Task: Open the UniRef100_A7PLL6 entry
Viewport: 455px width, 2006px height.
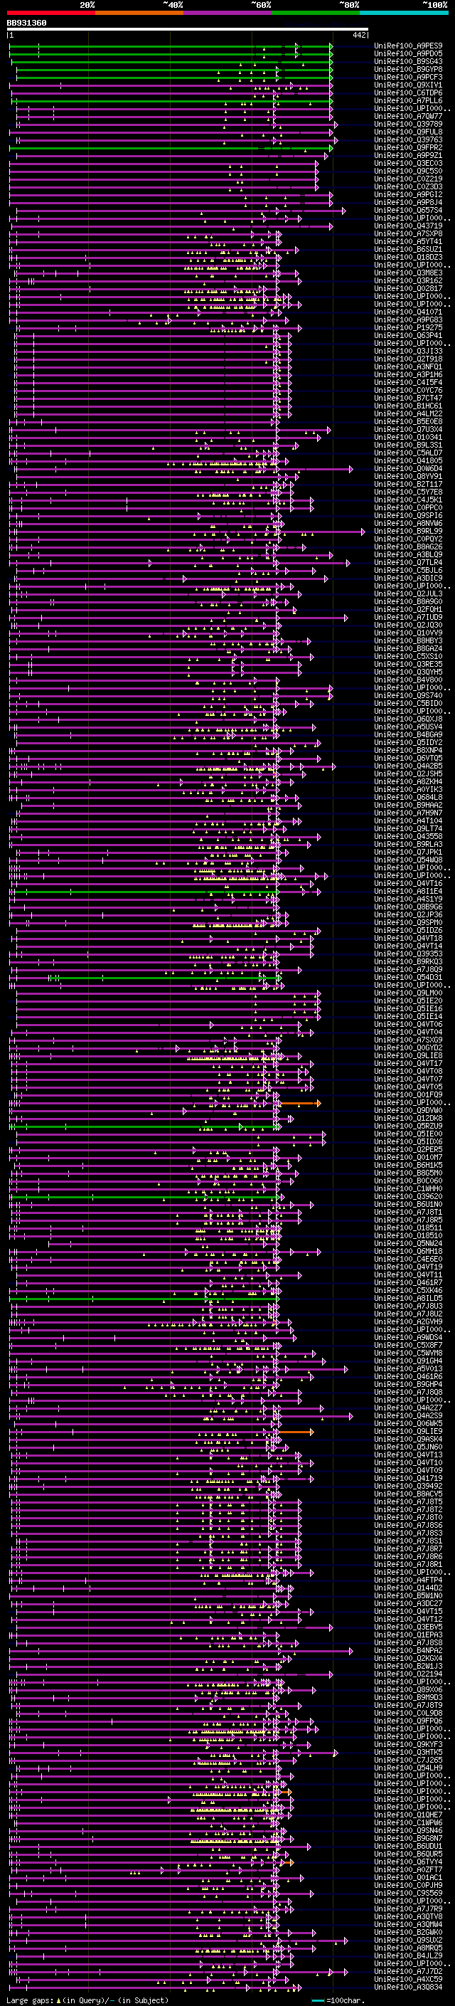Action: tap(408, 101)
